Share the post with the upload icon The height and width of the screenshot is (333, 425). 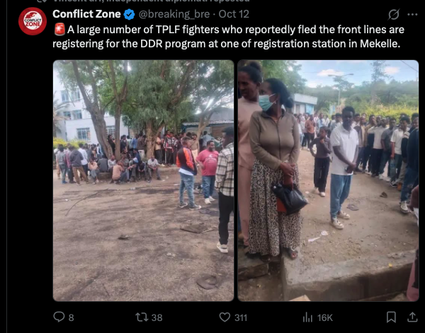[x=412, y=317]
